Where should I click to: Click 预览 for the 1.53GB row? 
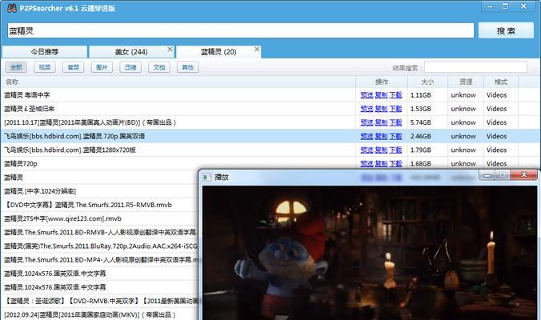[367, 109]
